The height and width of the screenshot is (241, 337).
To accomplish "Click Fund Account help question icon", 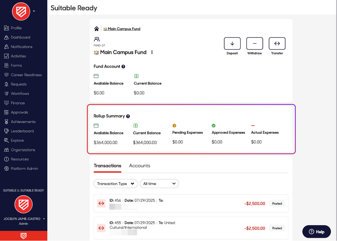I will coord(123,67).
